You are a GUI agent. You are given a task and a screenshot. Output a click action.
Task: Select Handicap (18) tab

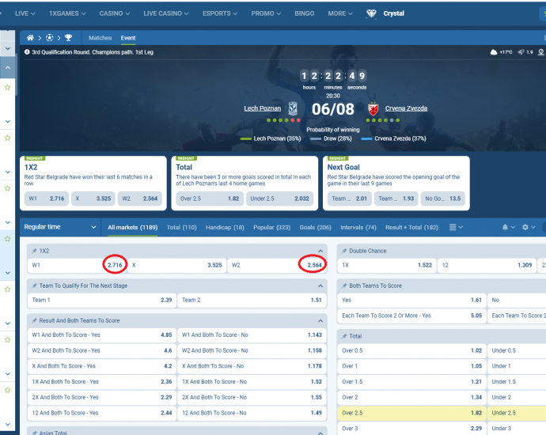[x=225, y=227]
